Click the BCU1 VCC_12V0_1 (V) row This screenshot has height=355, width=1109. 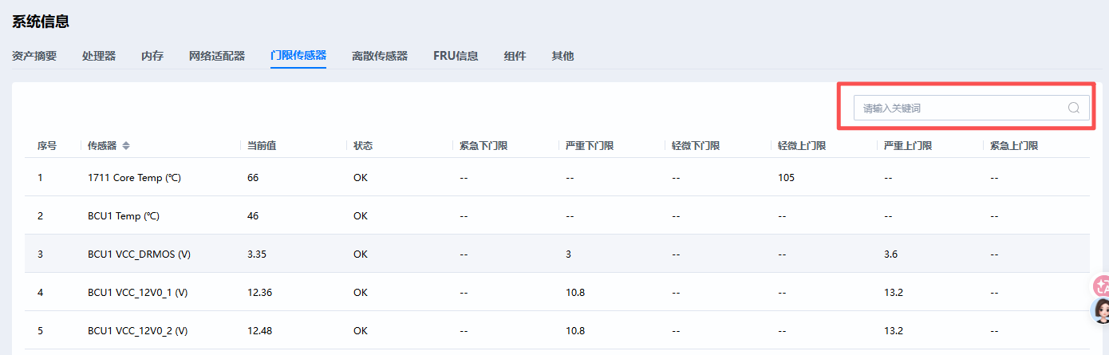137,293
